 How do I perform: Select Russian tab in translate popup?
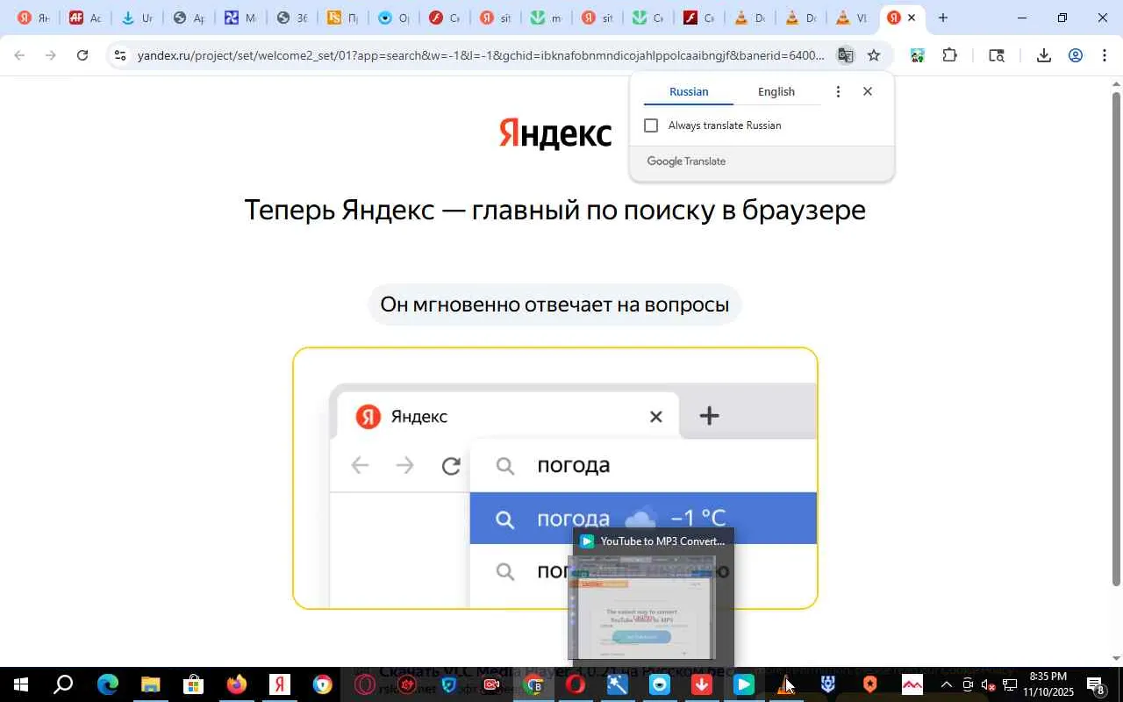tap(689, 91)
